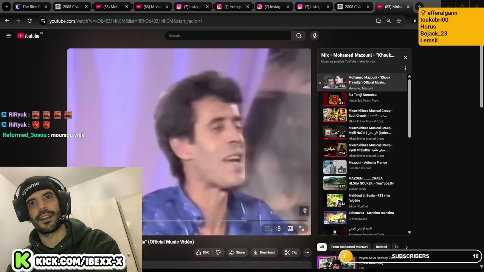
Task: Start voice search with the microphone
Action: click(x=314, y=36)
